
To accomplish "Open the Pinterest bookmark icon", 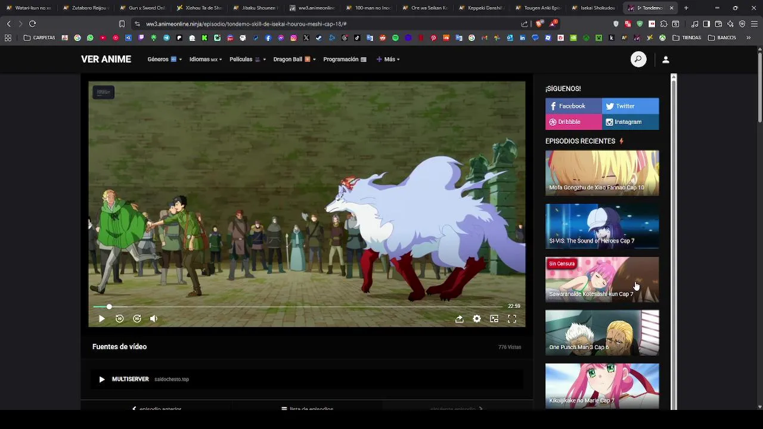I will click(x=433, y=38).
